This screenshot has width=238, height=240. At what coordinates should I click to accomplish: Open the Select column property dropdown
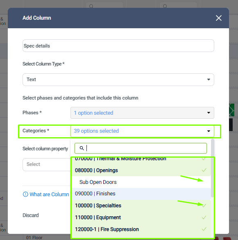point(47,164)
